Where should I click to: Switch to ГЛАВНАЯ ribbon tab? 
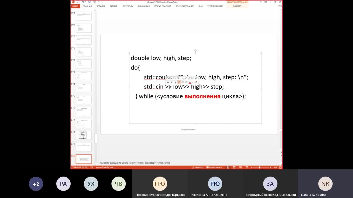click(87, 6)
